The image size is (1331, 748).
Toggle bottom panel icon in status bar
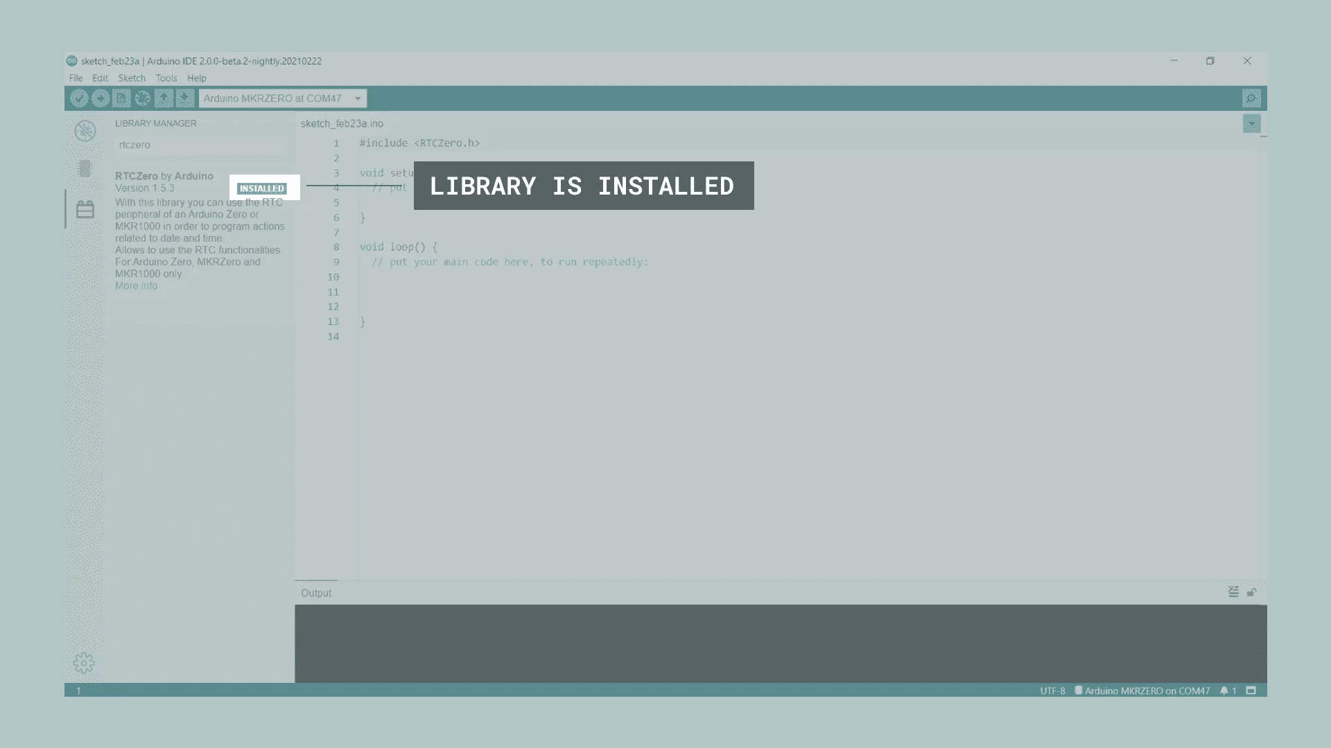tap(1251, 691)
